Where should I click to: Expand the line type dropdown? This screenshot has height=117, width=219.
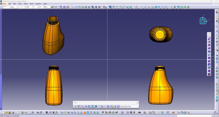[x=24, y=7]
